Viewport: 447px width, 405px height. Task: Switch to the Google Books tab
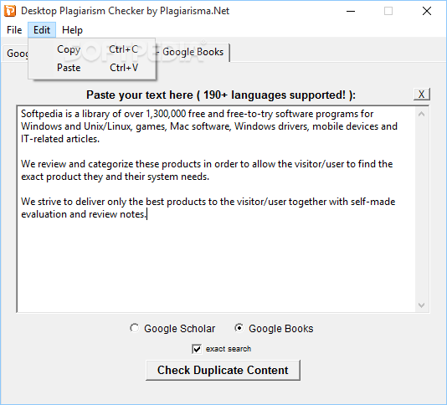(x=193, y=52)
